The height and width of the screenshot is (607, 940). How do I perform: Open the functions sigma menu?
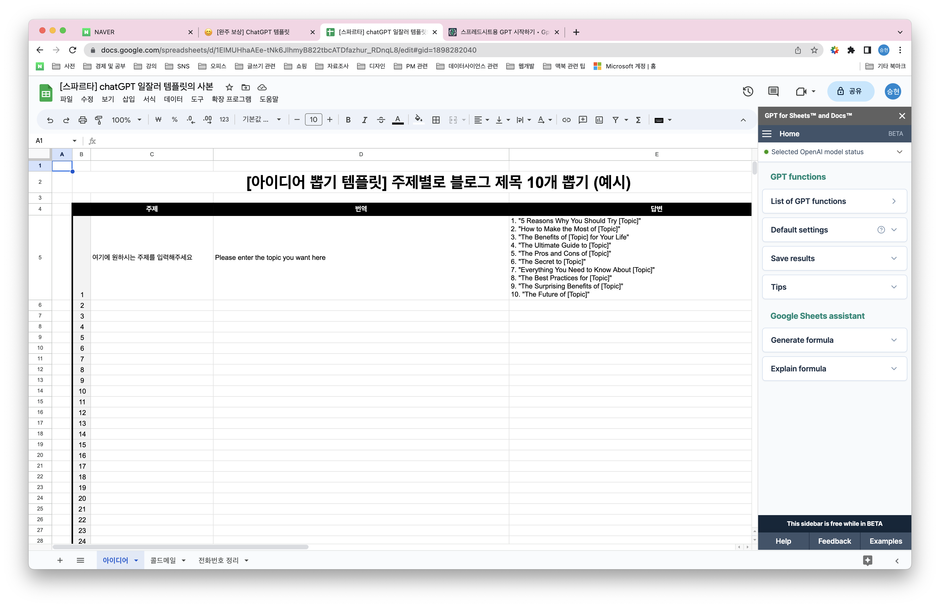coord(638,120)
